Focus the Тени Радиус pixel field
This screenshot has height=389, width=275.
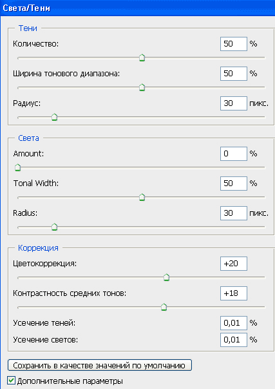[234, 103]
